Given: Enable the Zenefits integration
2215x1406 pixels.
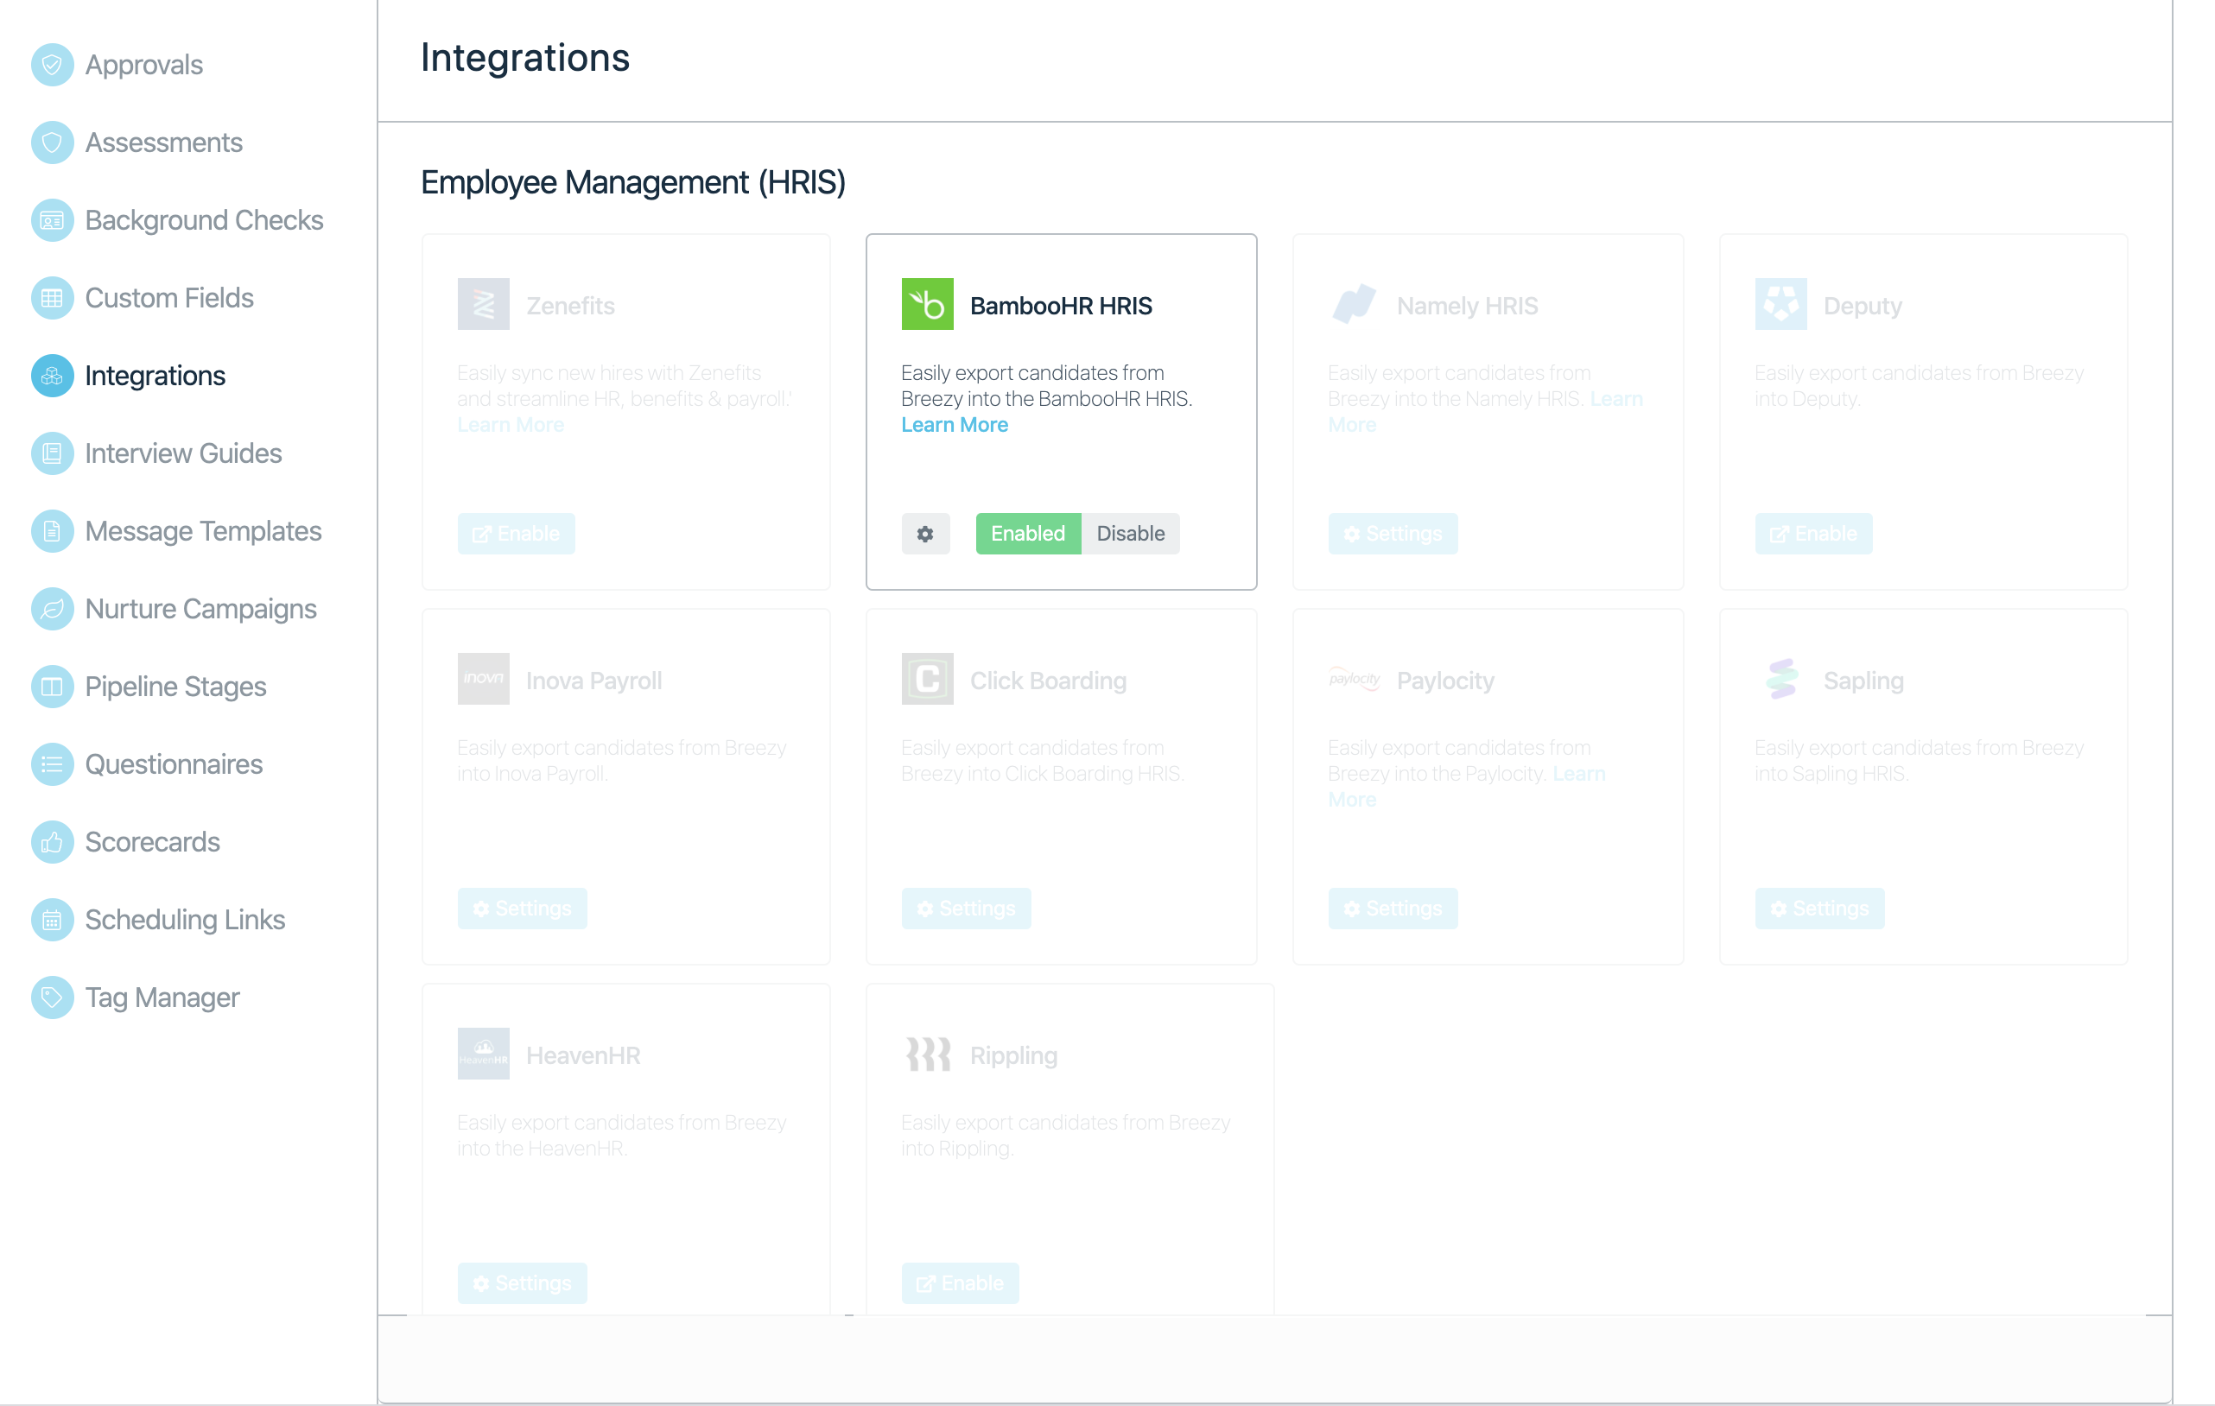Looking at the screenshot, I should click(x=516, y=534).
